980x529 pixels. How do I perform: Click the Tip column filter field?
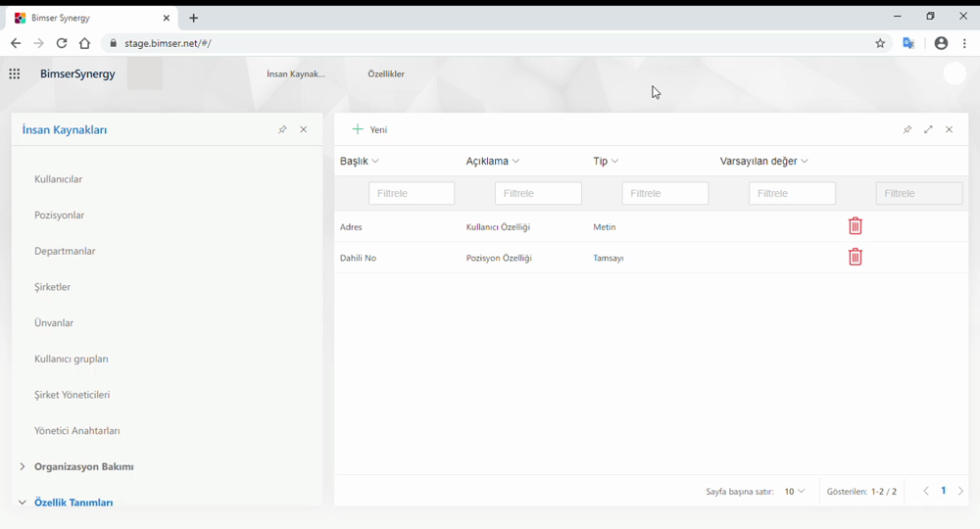tap(664, 194)
